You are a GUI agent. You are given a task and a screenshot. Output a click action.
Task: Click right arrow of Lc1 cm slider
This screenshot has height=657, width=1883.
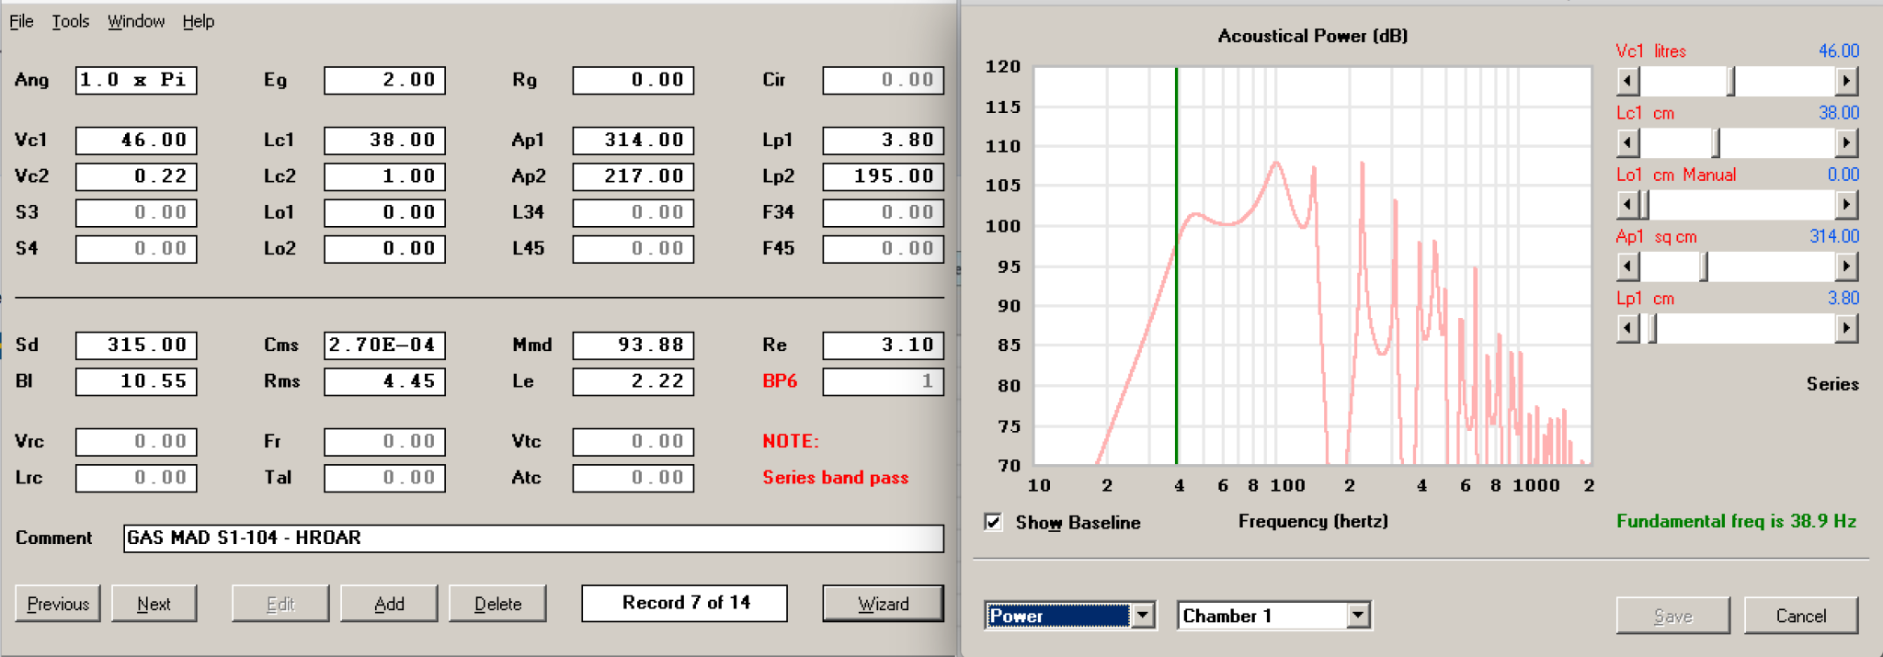click(x=1846, y=143)
